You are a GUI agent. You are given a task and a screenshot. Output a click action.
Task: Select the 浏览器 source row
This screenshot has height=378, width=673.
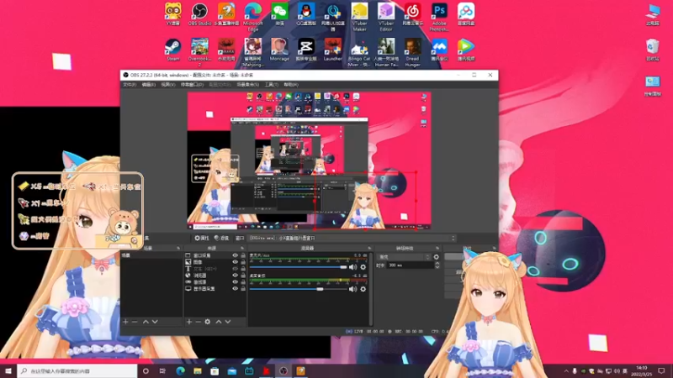pyautogui.click(x=215, y=276)
